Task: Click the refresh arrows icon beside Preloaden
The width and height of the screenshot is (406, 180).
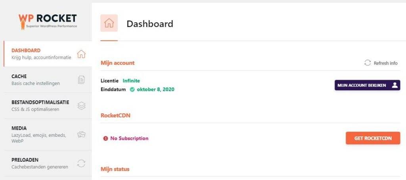Action: (81, 163)
